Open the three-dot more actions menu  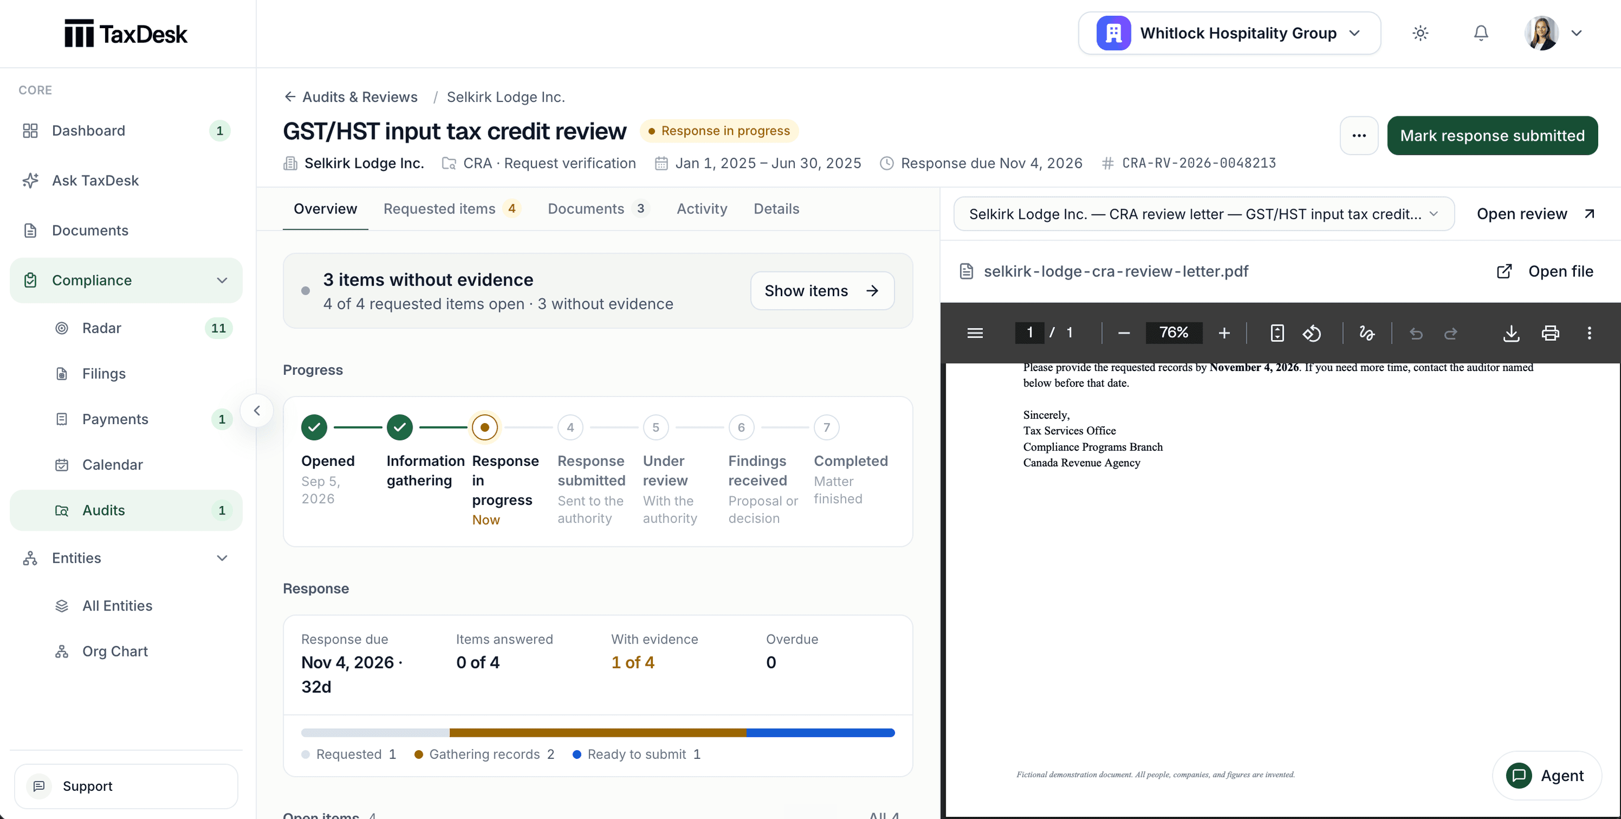point(1359,136)
